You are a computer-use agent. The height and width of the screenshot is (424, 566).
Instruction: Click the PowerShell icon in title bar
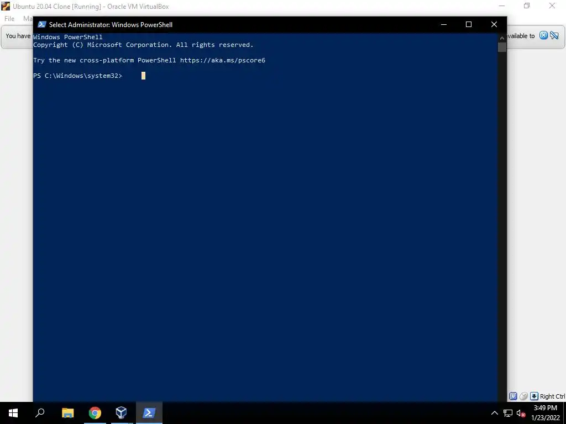tap(42, 24)
